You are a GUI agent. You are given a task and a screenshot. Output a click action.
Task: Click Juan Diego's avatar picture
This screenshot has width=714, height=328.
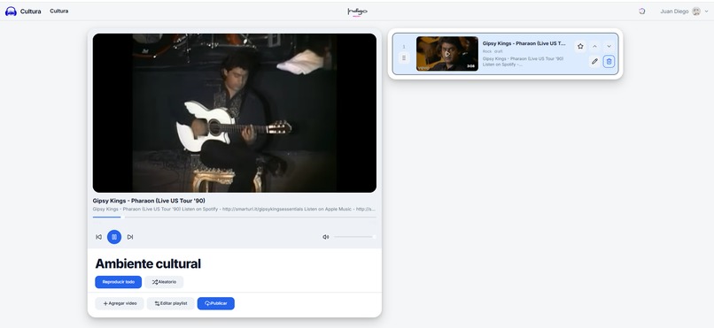[x=695, y=11]
